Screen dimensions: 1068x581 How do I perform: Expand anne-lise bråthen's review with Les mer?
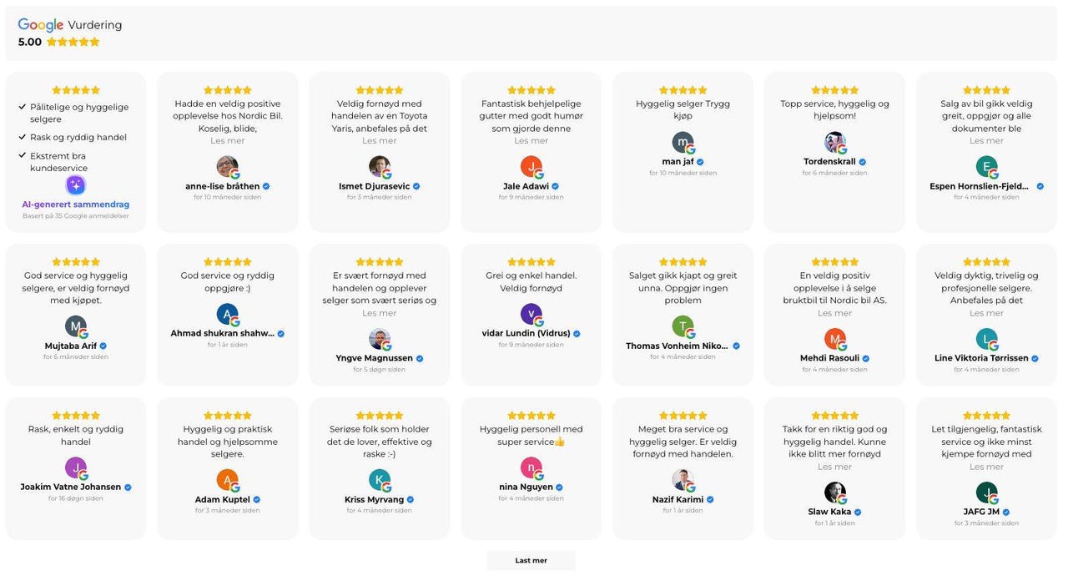coord(227,141)
